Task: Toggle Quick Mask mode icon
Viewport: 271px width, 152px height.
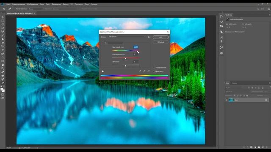Action: click(x=3, y=95)
